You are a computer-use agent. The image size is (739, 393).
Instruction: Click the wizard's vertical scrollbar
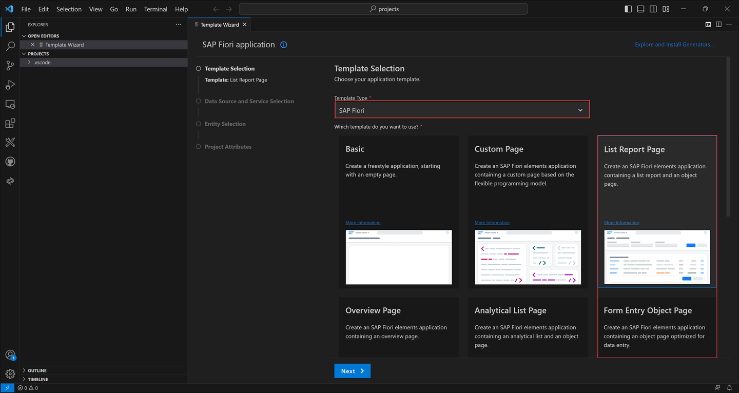tap(728, 137)
